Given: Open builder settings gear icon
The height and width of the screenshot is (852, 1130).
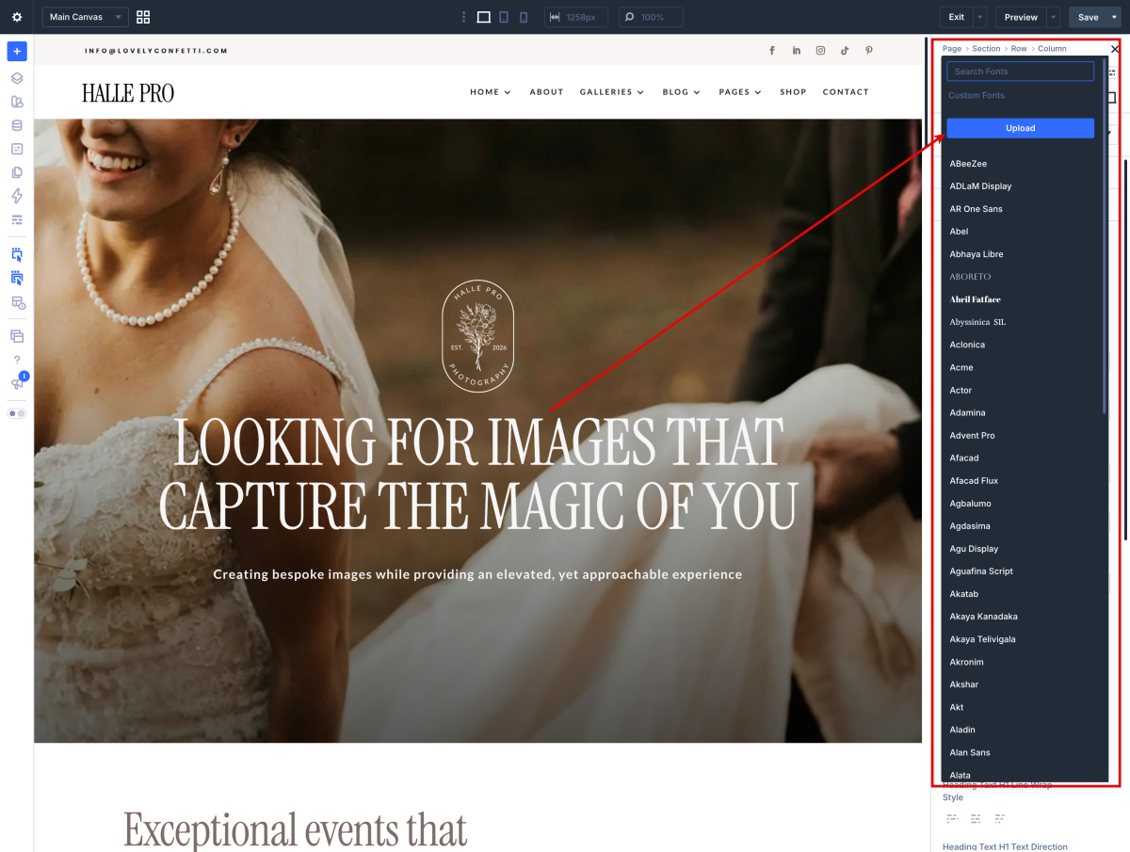Looking at the screenshot, I should click(17, 17).
